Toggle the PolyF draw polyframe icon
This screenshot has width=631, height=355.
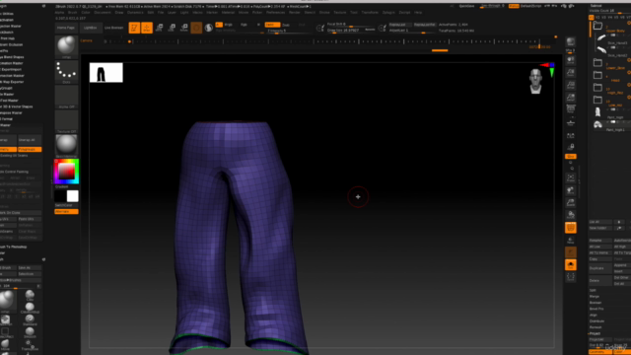tap(571, 228)
